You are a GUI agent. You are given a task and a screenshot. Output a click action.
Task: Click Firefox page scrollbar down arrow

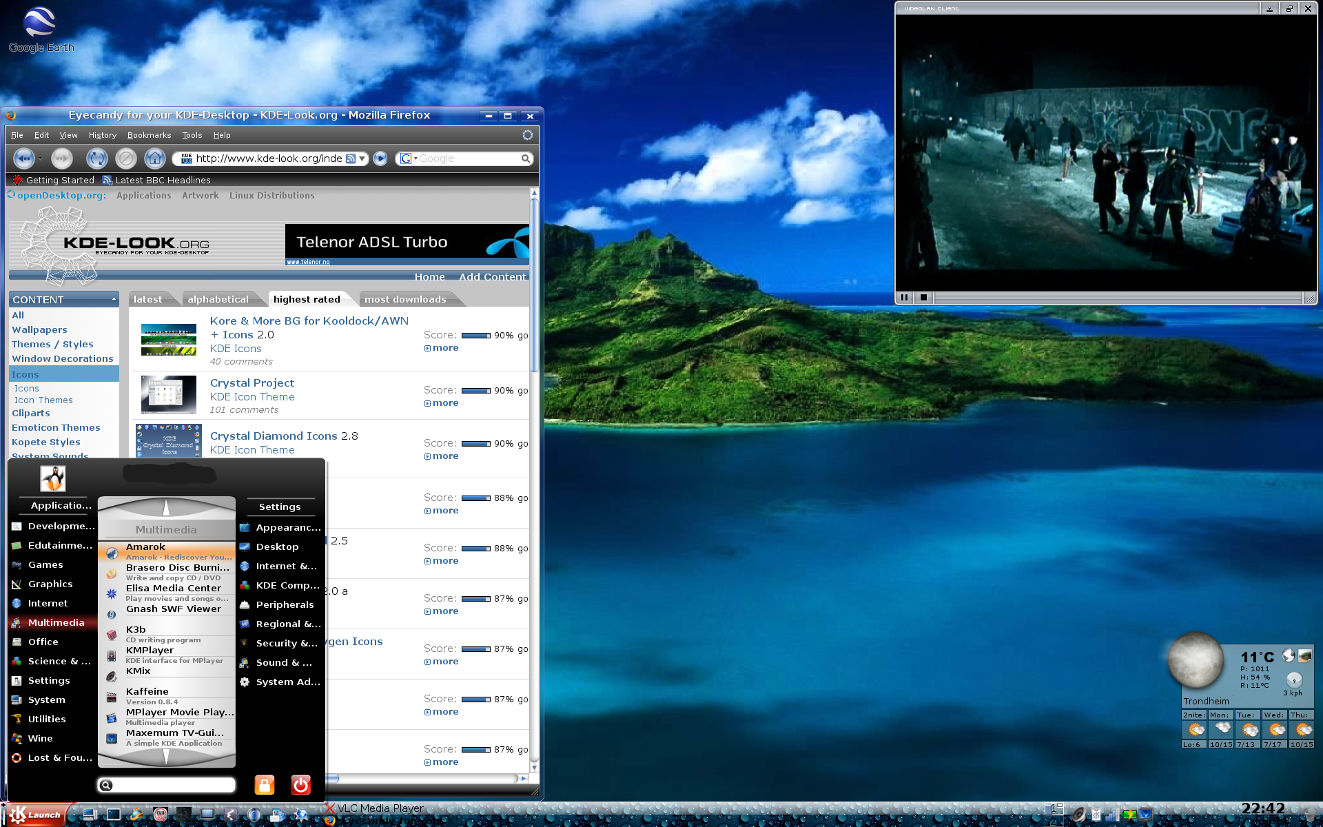[534, 767]
